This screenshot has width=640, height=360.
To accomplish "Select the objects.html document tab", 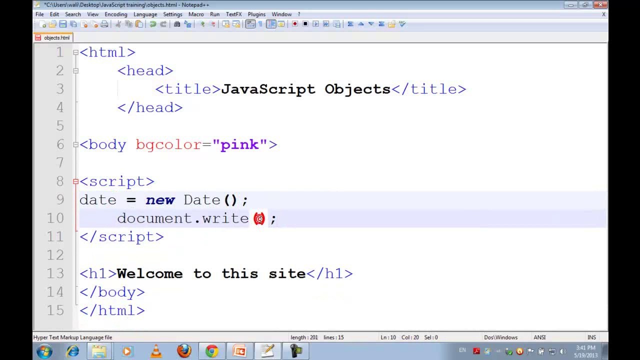I will pos(53,37).
